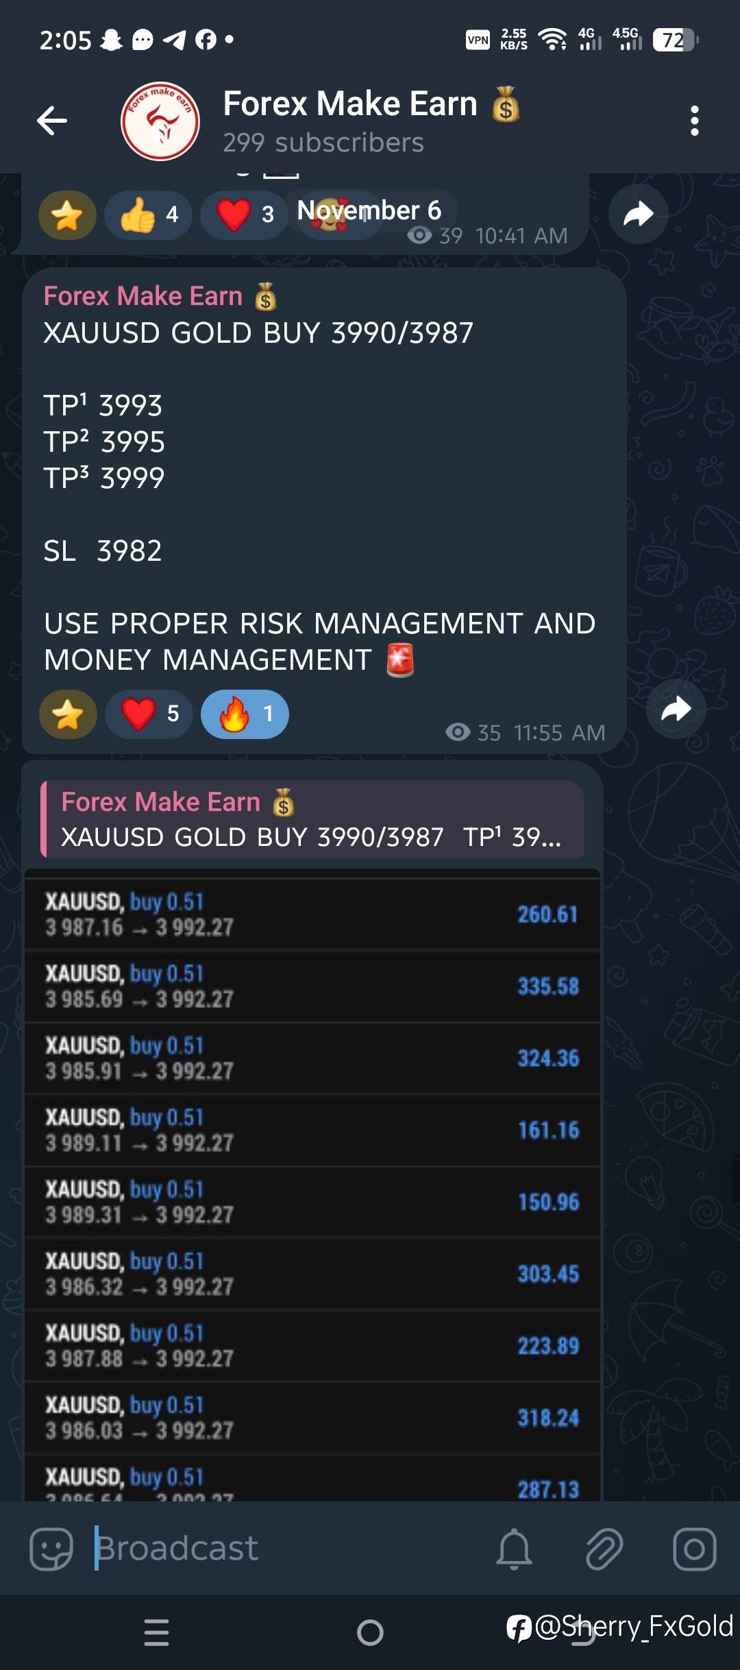Forward the XAUUSD GOLD BUY signal message

(x=676, y=709)
